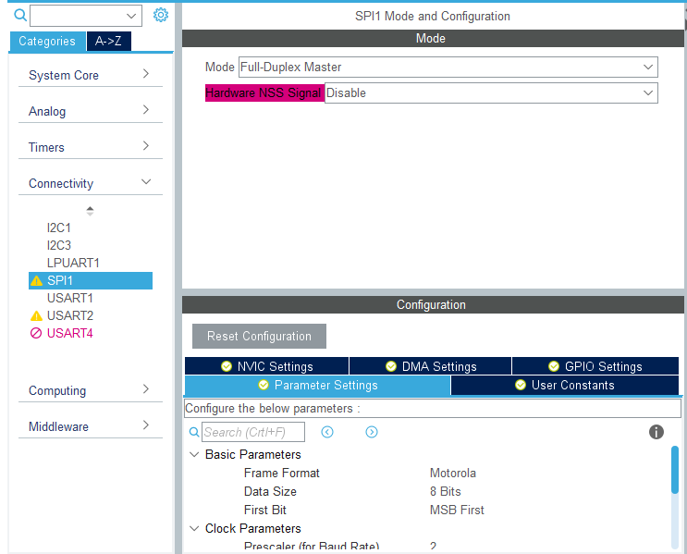Click the Parameter Settings check icon

pos(264,385)
